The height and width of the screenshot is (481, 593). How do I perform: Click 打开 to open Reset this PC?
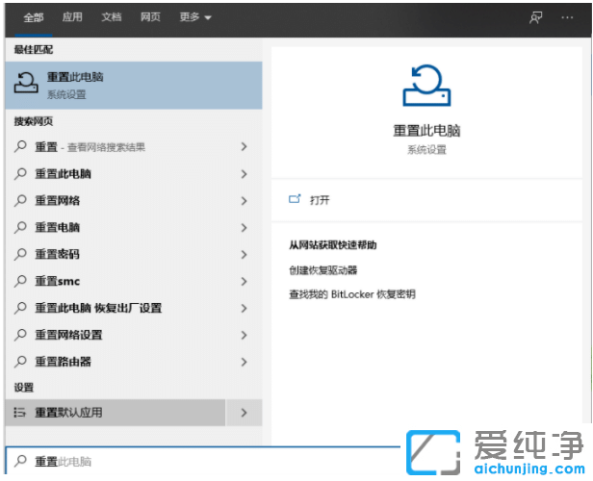320,200
